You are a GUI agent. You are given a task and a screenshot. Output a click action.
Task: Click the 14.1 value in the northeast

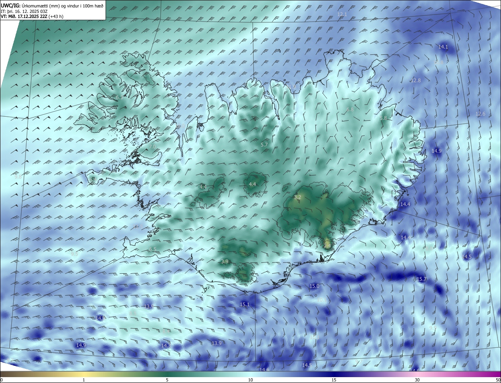(x=443, y=47)
